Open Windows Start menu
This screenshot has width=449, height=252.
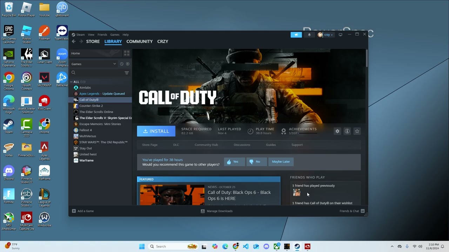(142, 246)
